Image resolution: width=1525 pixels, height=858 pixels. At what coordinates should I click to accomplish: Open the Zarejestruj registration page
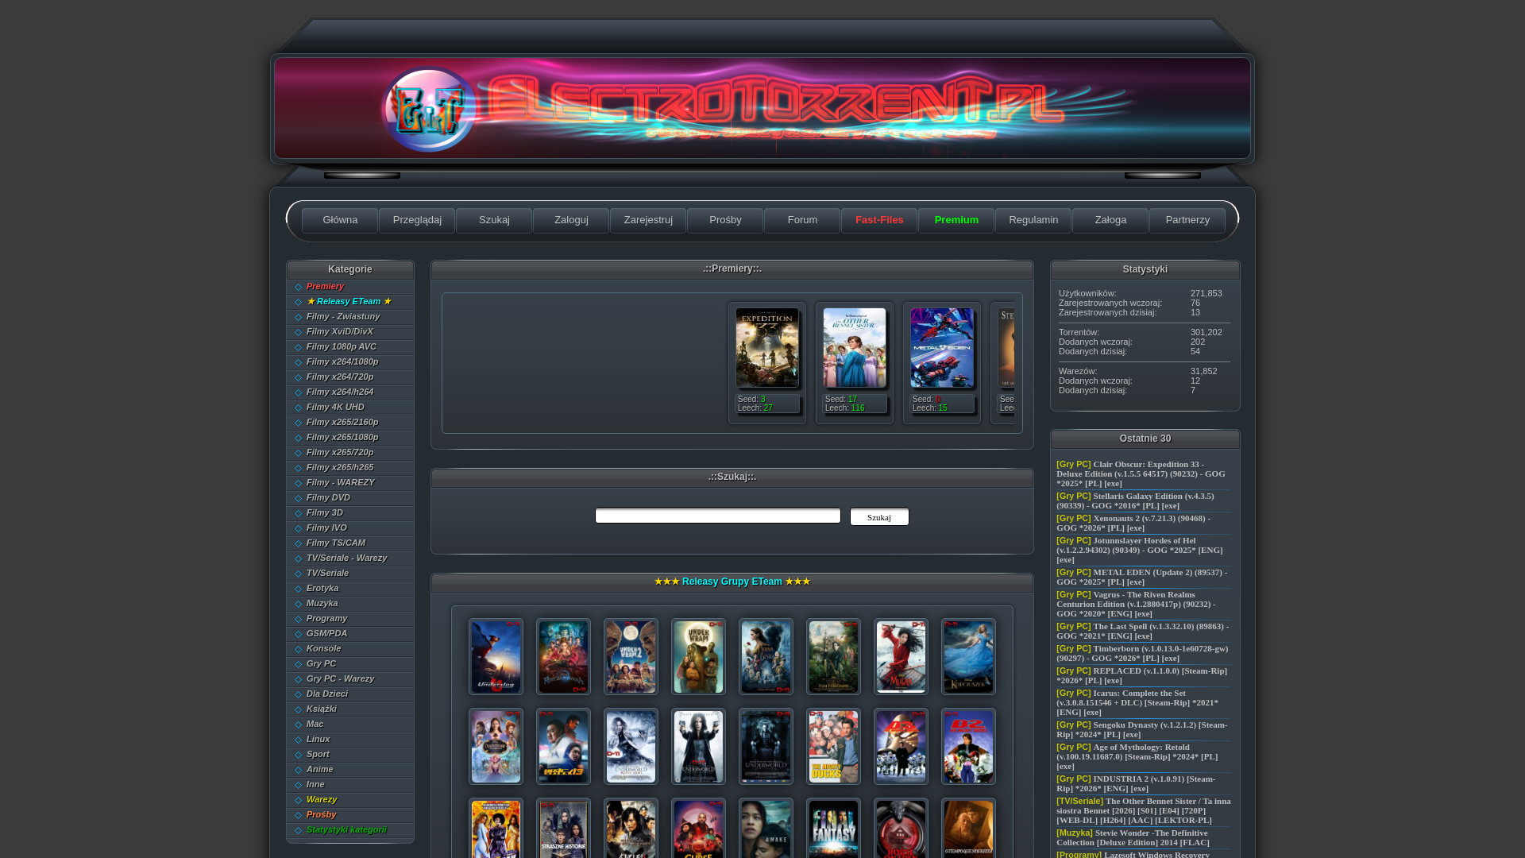(x=648, y=220)
